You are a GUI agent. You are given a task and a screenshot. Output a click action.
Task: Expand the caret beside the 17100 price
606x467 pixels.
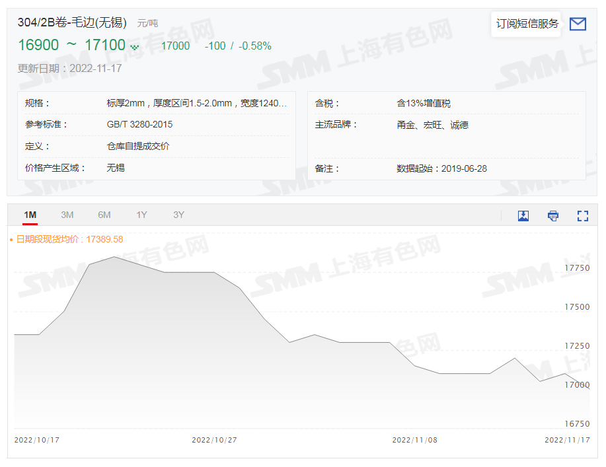pos(136,47)
